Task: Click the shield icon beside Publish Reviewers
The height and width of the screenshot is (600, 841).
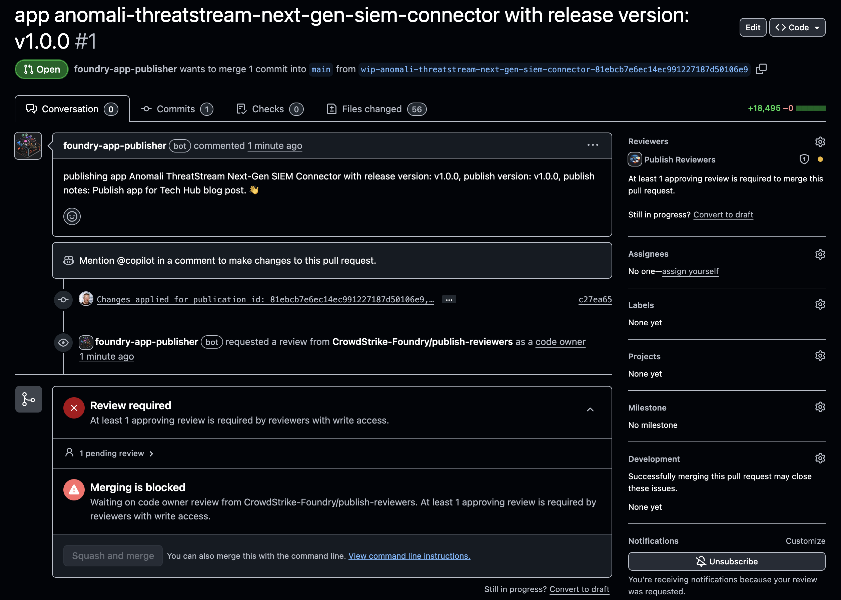Action: 804,159
